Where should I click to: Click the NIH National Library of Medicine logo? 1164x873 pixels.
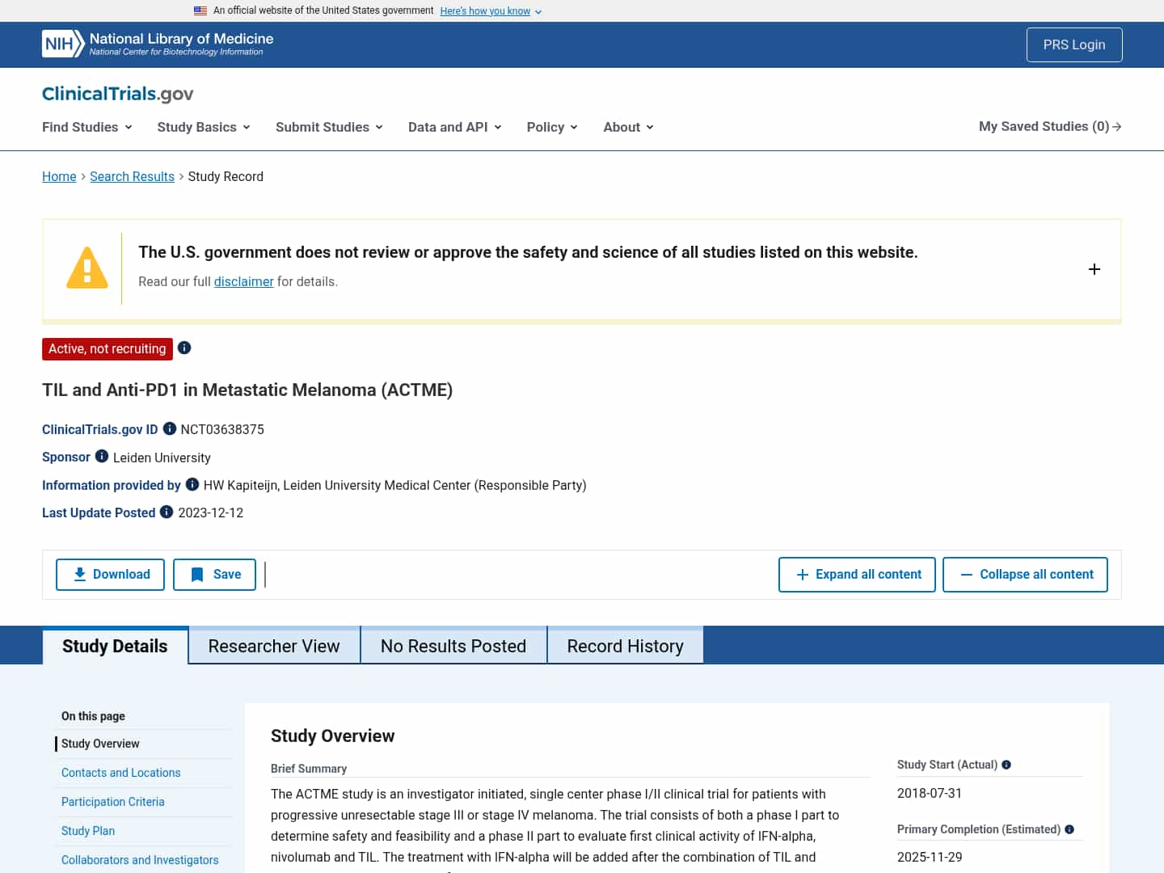pos(158,44)
